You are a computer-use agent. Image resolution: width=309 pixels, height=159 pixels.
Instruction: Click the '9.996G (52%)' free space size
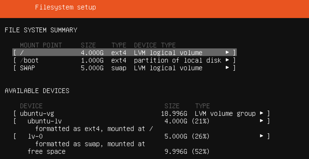187,151
